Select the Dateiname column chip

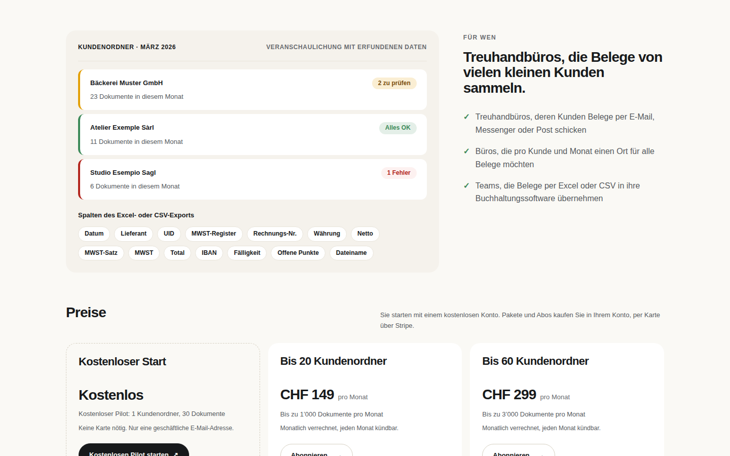(351, 253)
